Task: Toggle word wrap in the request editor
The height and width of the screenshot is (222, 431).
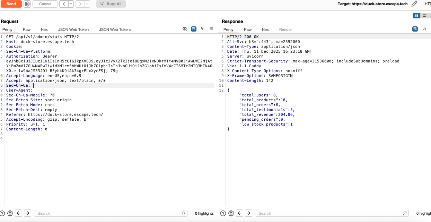Action: coord(194,29)
